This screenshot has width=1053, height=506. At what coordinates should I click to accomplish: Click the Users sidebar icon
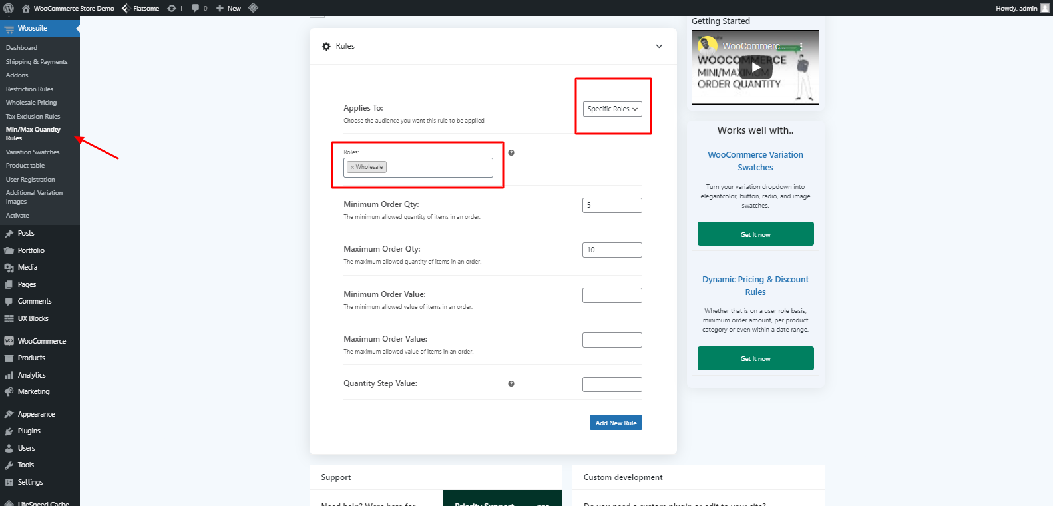[9, 449]
